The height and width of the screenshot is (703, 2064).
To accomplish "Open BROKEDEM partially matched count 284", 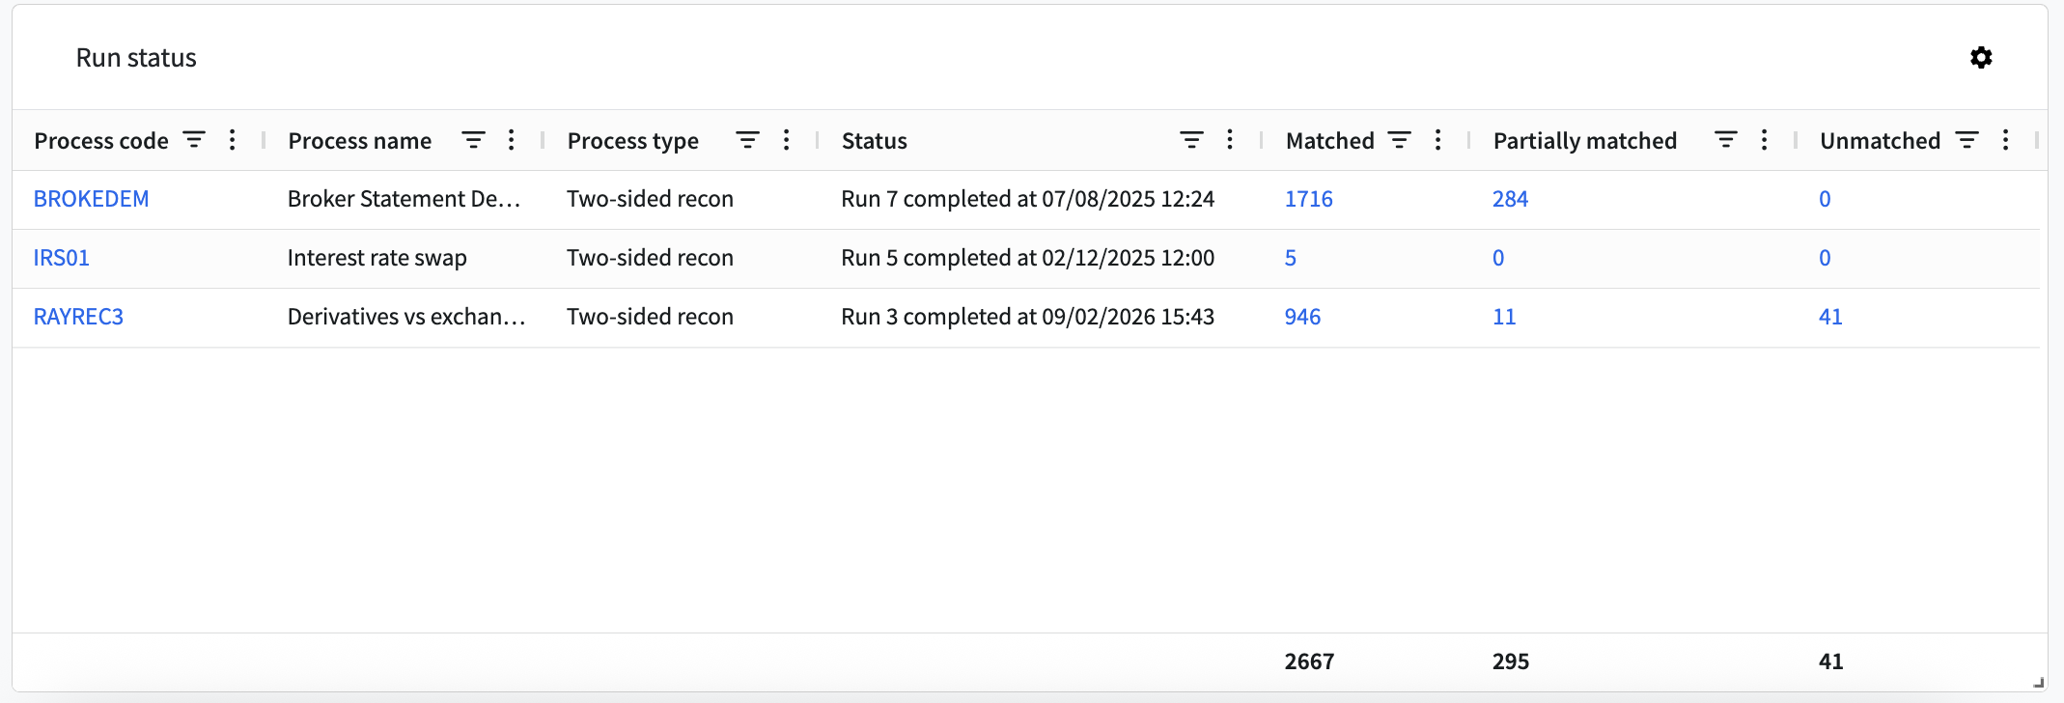I will pos(1510,199).
